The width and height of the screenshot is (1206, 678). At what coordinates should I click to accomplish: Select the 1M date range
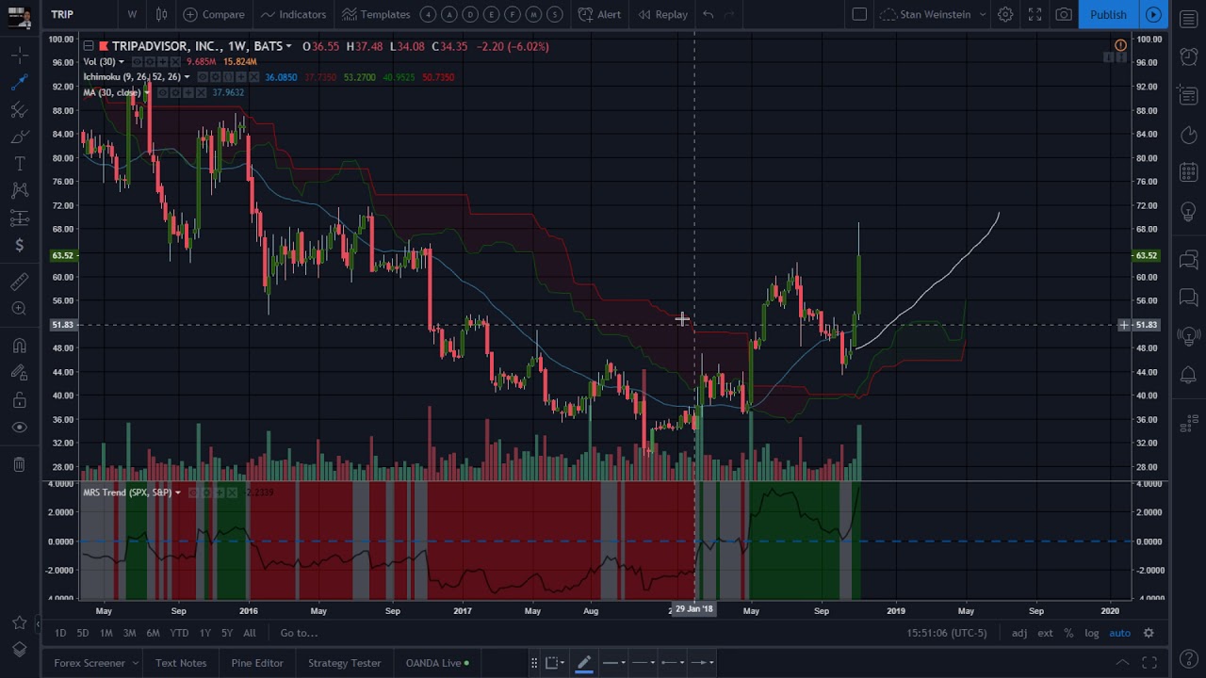106,633
